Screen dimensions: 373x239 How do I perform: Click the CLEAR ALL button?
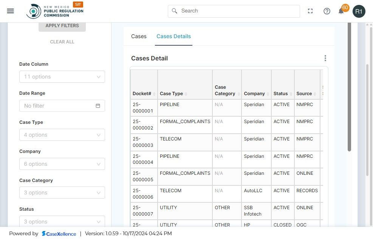pos(62,42)
